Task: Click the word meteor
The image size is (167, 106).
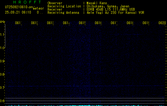Action: pos(38,8)
